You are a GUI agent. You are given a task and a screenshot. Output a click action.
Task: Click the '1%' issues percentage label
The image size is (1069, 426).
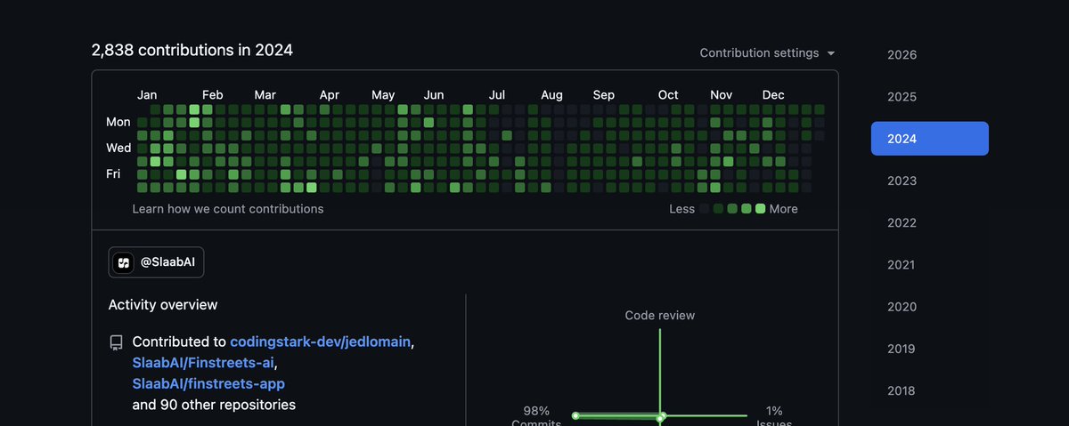pos(774,411)
